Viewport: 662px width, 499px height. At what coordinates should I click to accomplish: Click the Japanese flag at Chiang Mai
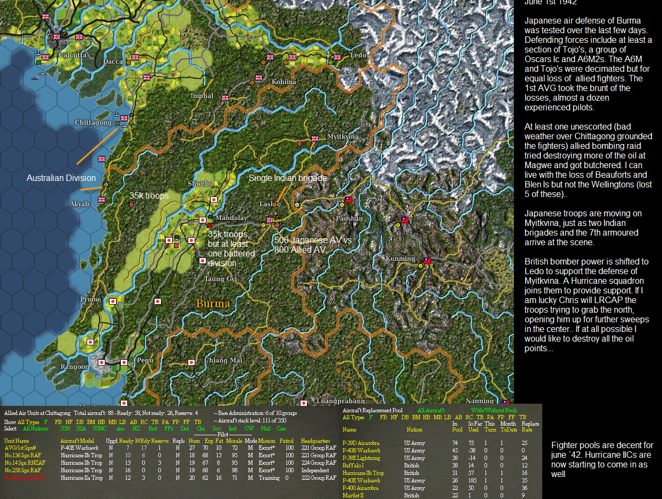pos(191,362)
